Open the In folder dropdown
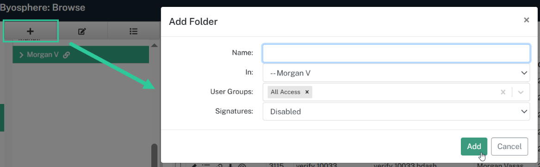The height and width of the screenshot is (167, 540). [x=396, y=73]
